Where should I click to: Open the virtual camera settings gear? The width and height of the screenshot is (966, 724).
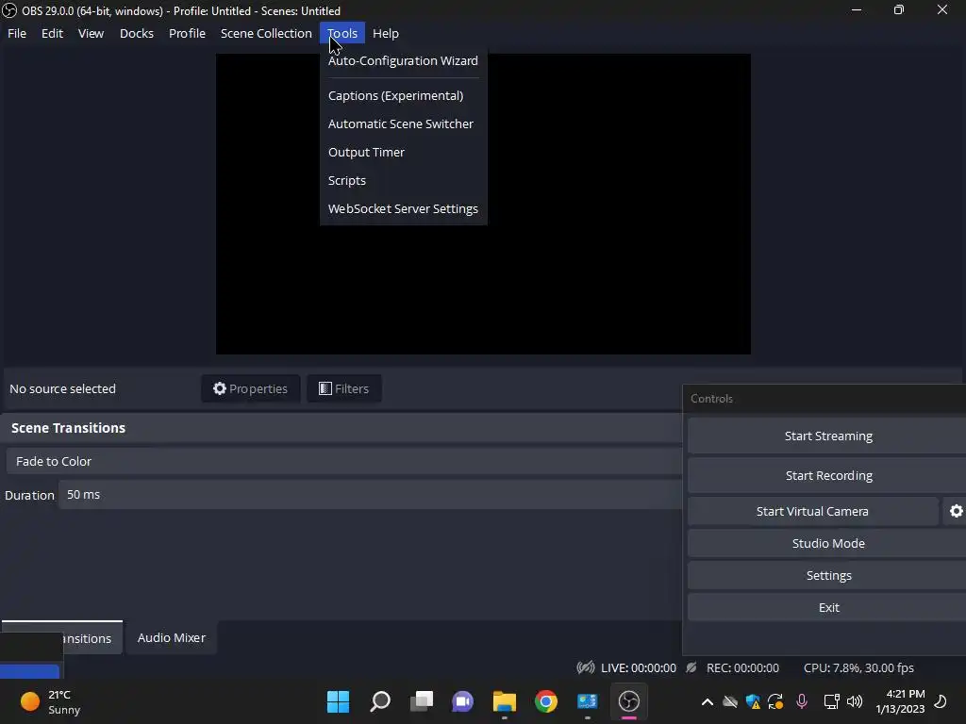956,511
